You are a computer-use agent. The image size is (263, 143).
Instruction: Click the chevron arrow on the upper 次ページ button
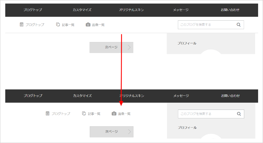tap(129, 47)
